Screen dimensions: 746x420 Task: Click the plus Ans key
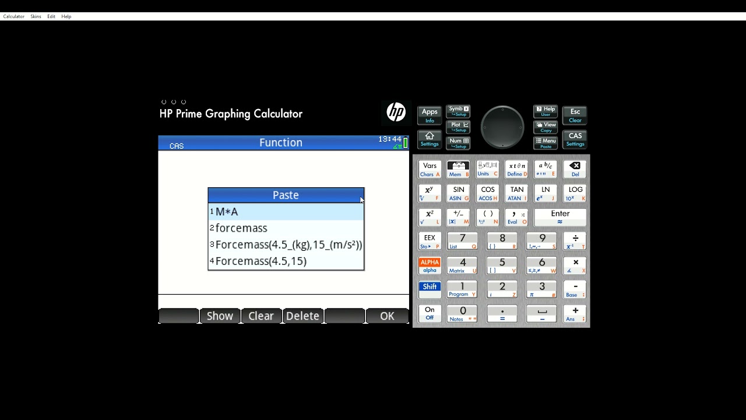point(575,313)
